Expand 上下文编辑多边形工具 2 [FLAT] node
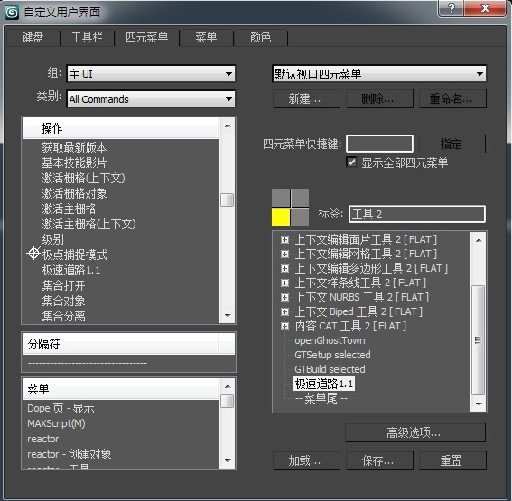The width and height of the screenshot is (512, 501). pos(284,269)
